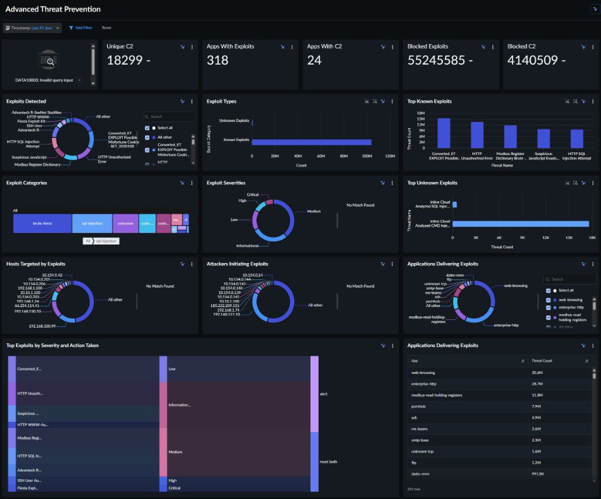
Task: Sort the applications table by App column
Action: pyautogui.click(x=522, y=361)
